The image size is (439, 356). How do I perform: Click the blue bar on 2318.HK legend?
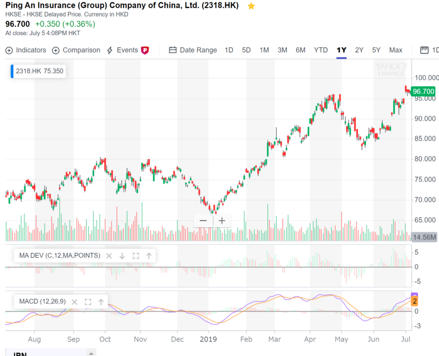pos(12,71)
